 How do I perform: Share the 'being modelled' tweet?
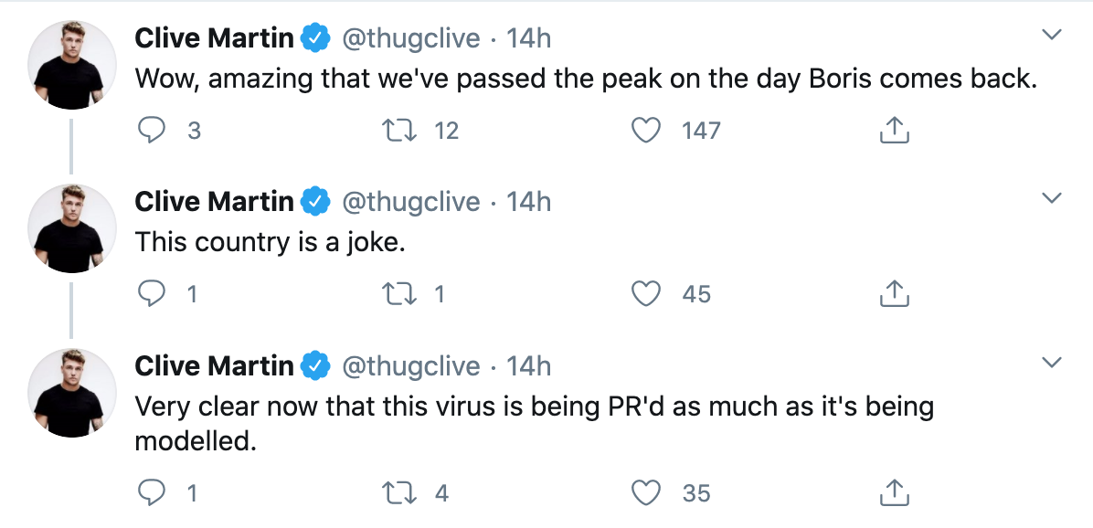click(894, 493)
